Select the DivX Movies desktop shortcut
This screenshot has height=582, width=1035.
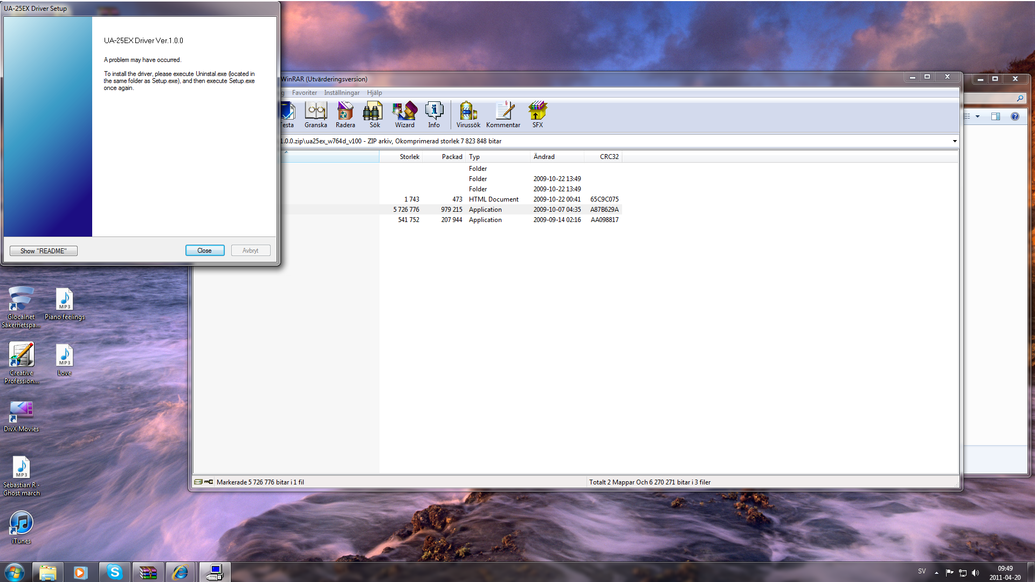21,416
